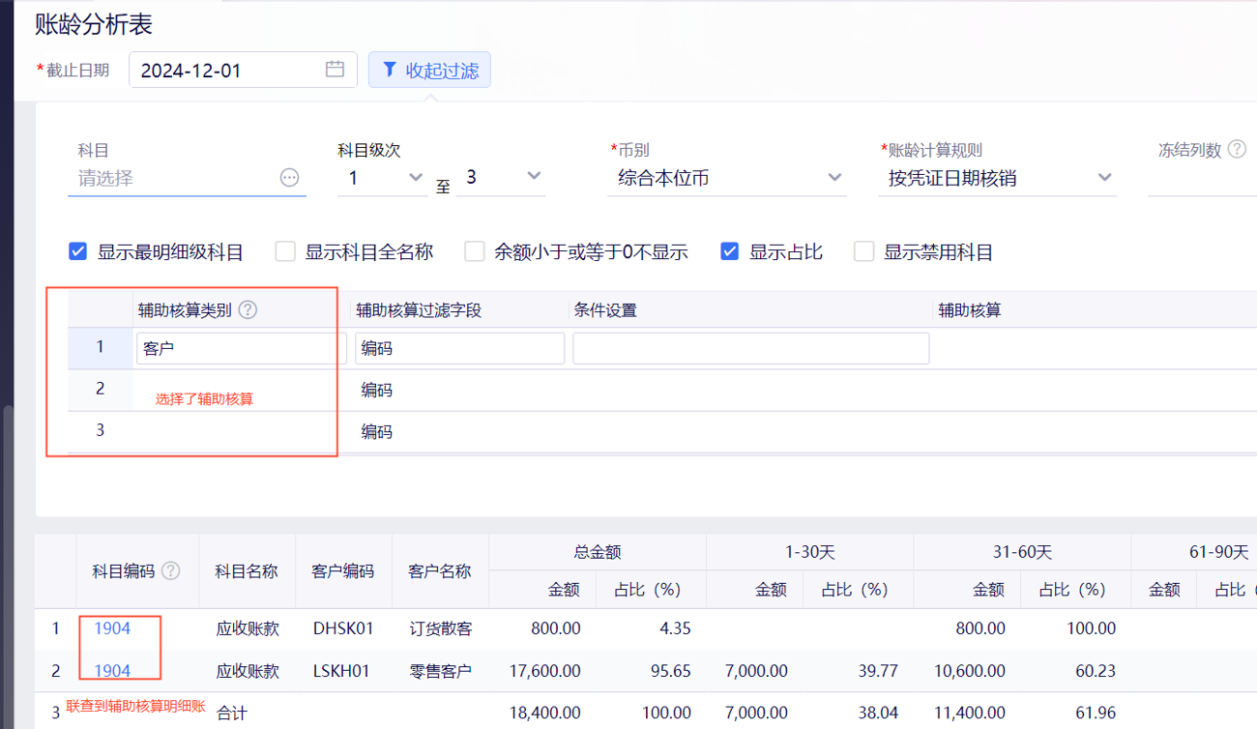Viewport: 1257px width, 729px height.
Task: Open the ending 科目级次 dropdown showing 3
Action: point(501,178)
